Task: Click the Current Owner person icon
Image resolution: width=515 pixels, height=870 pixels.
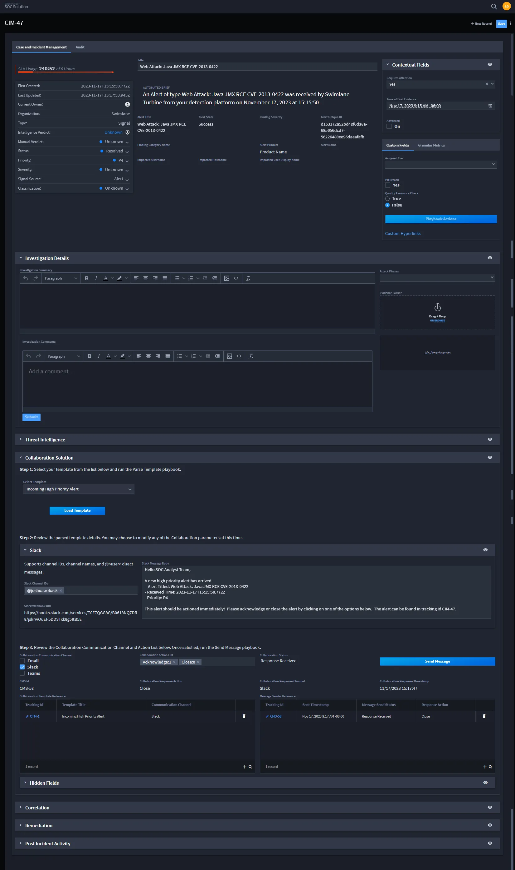Action: [127, 104]
